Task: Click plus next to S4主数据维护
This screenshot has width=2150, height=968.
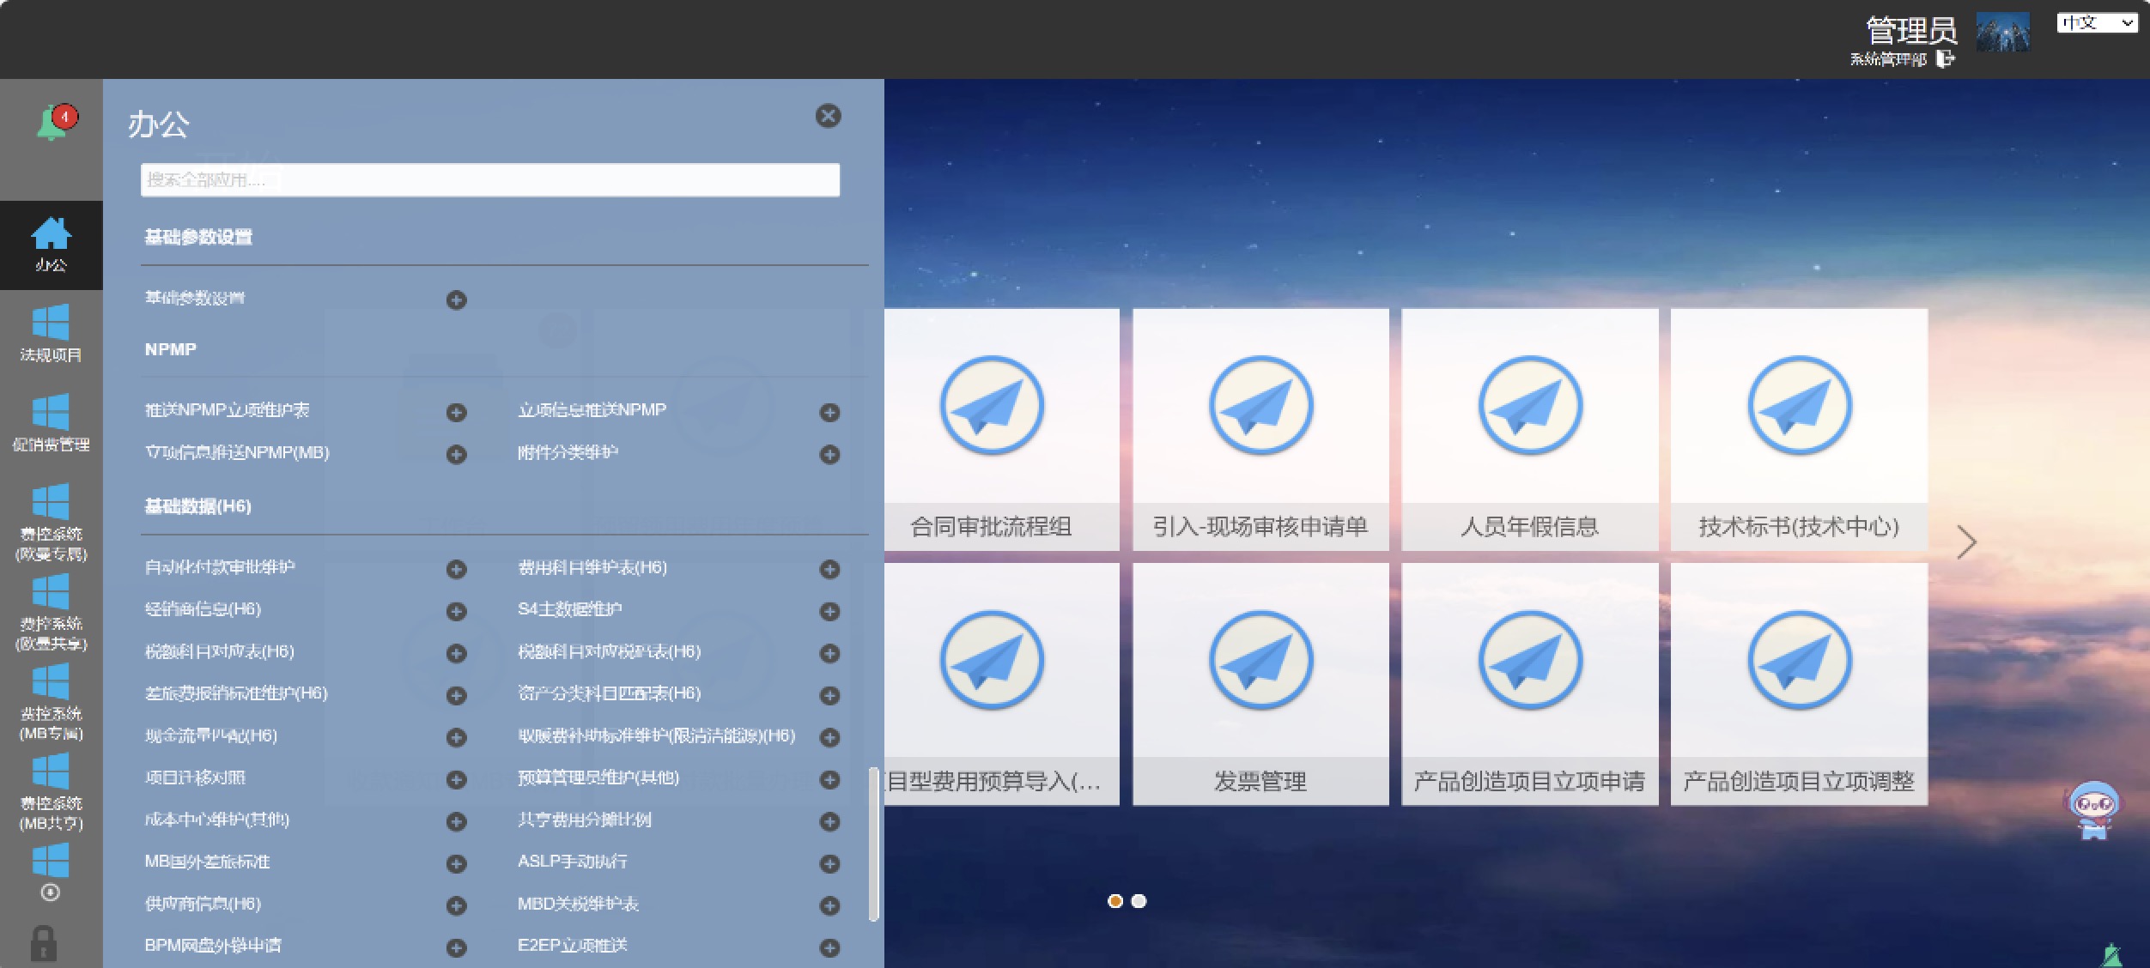Action: coord(829,611)
